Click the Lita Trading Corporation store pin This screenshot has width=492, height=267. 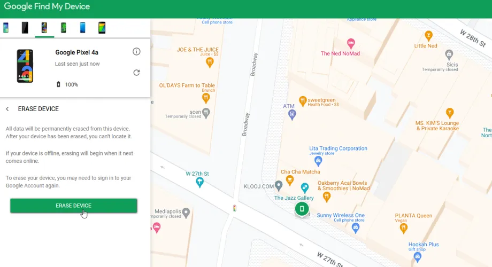(318, 159)
